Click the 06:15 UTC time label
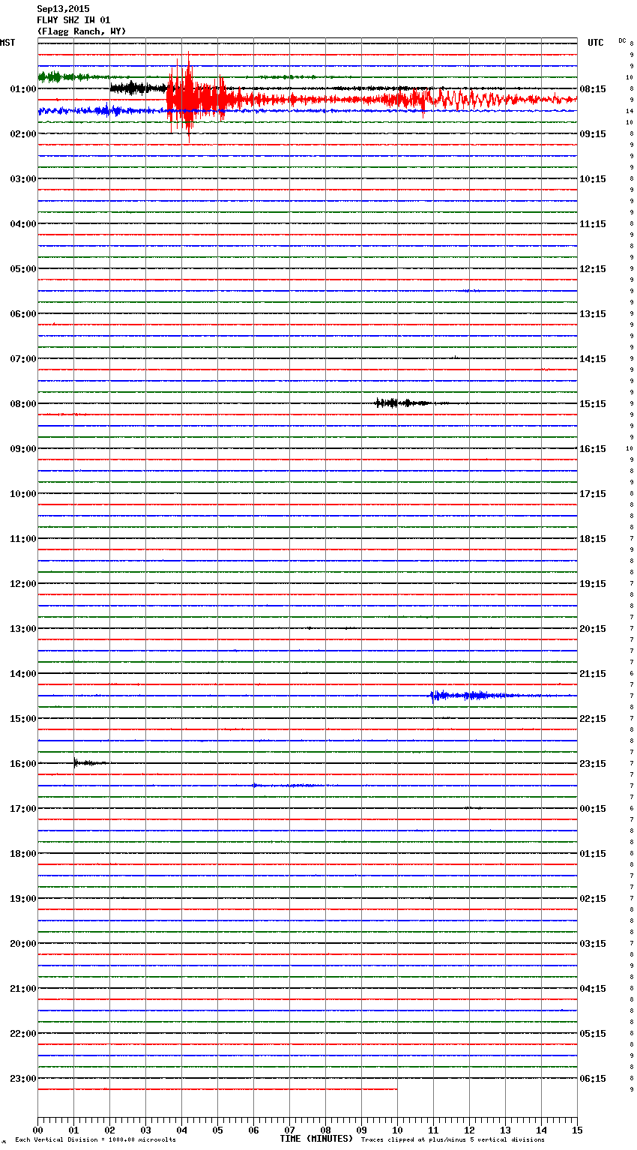 pos(593,1079)
